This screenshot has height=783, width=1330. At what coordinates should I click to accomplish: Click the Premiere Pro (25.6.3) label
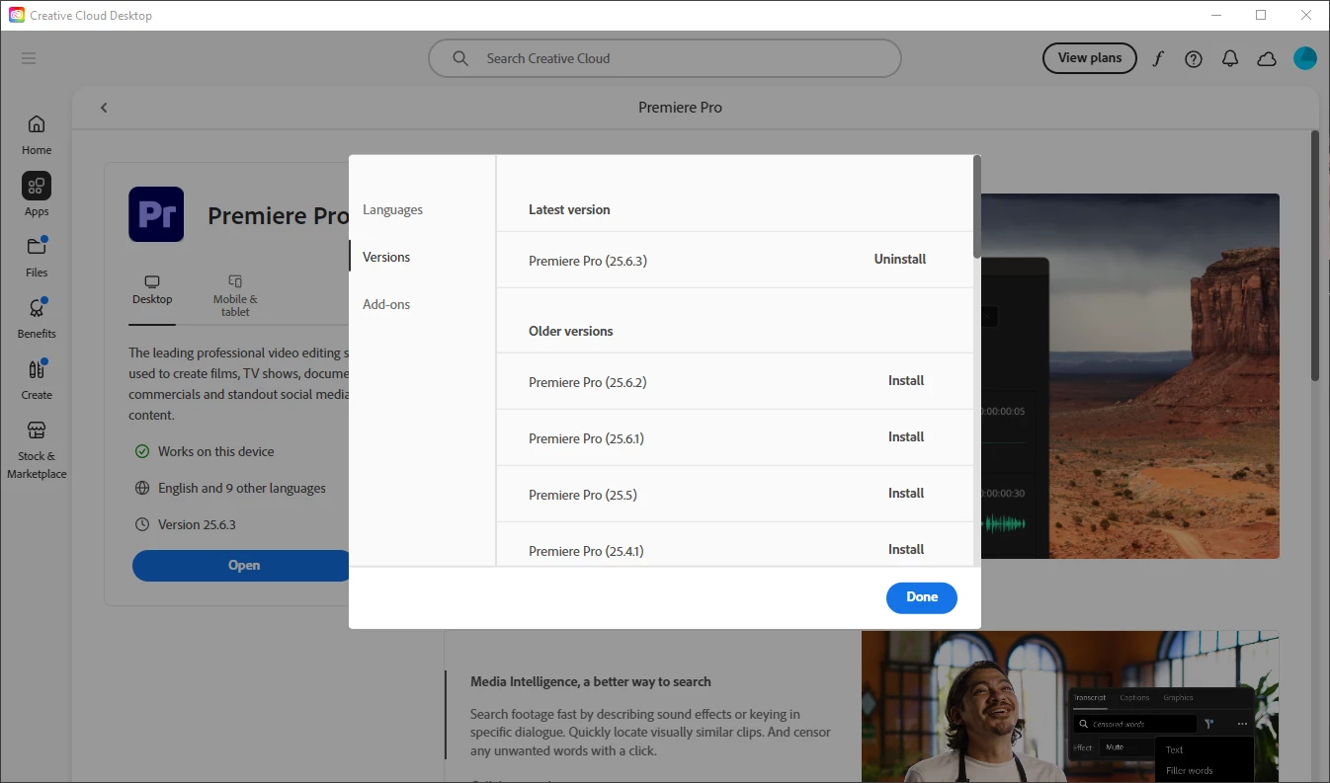tap(588, 262)
